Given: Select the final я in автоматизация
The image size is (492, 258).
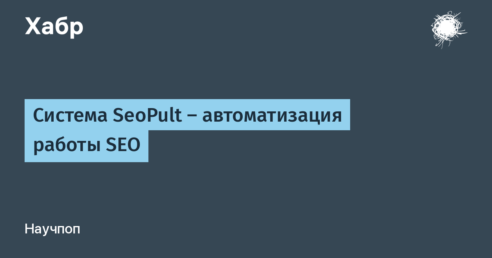Looking at the screenshot, I should click(x=337, y=118).
